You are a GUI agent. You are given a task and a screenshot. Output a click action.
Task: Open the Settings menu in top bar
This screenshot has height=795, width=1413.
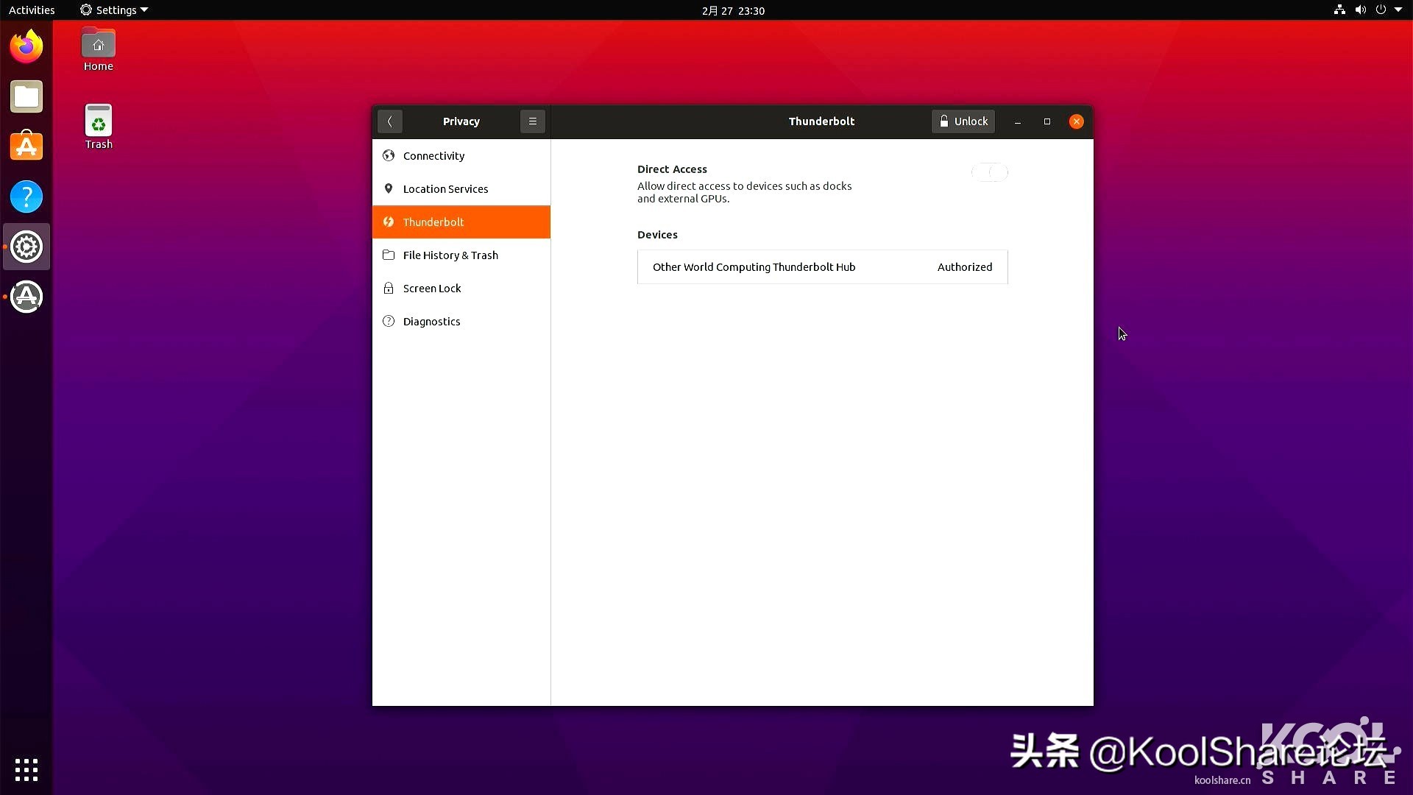[x=113, y=10]
